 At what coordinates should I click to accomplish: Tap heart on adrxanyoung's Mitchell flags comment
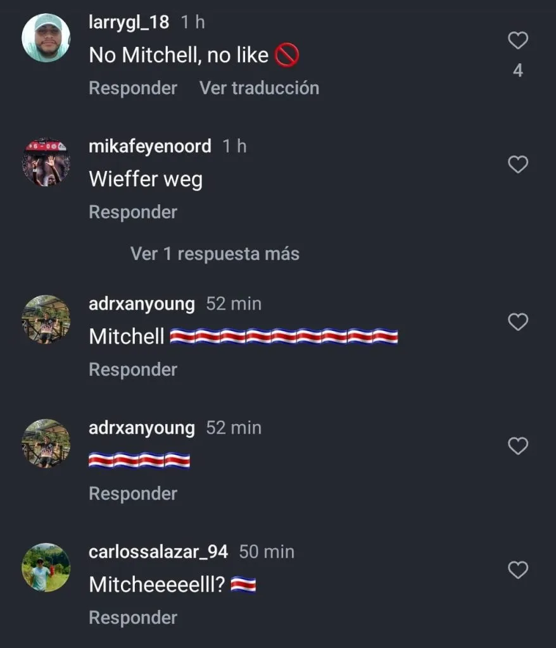coord(518,322)
